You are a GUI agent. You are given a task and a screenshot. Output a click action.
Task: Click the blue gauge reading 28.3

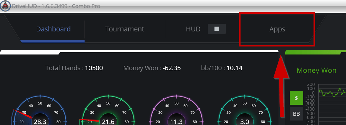tap(40, 110)
